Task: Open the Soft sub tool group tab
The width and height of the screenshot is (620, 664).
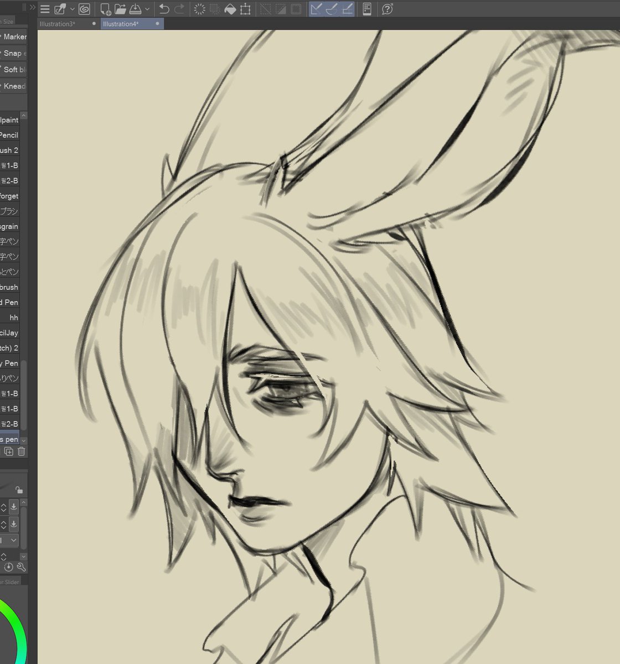Action: coord(13,70)
